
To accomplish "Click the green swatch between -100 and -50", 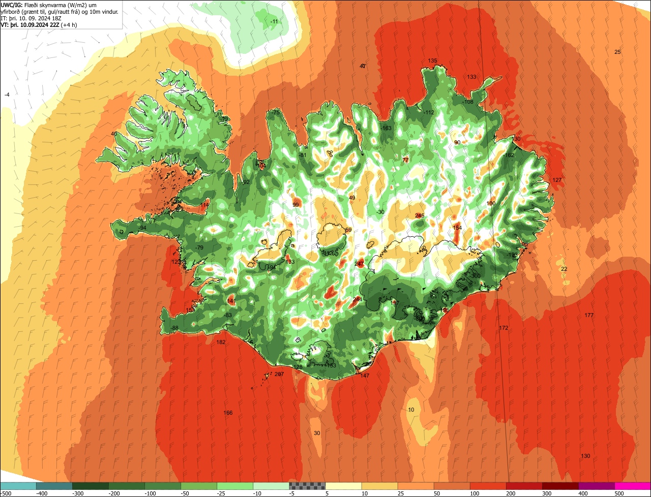I will [163, 486].
